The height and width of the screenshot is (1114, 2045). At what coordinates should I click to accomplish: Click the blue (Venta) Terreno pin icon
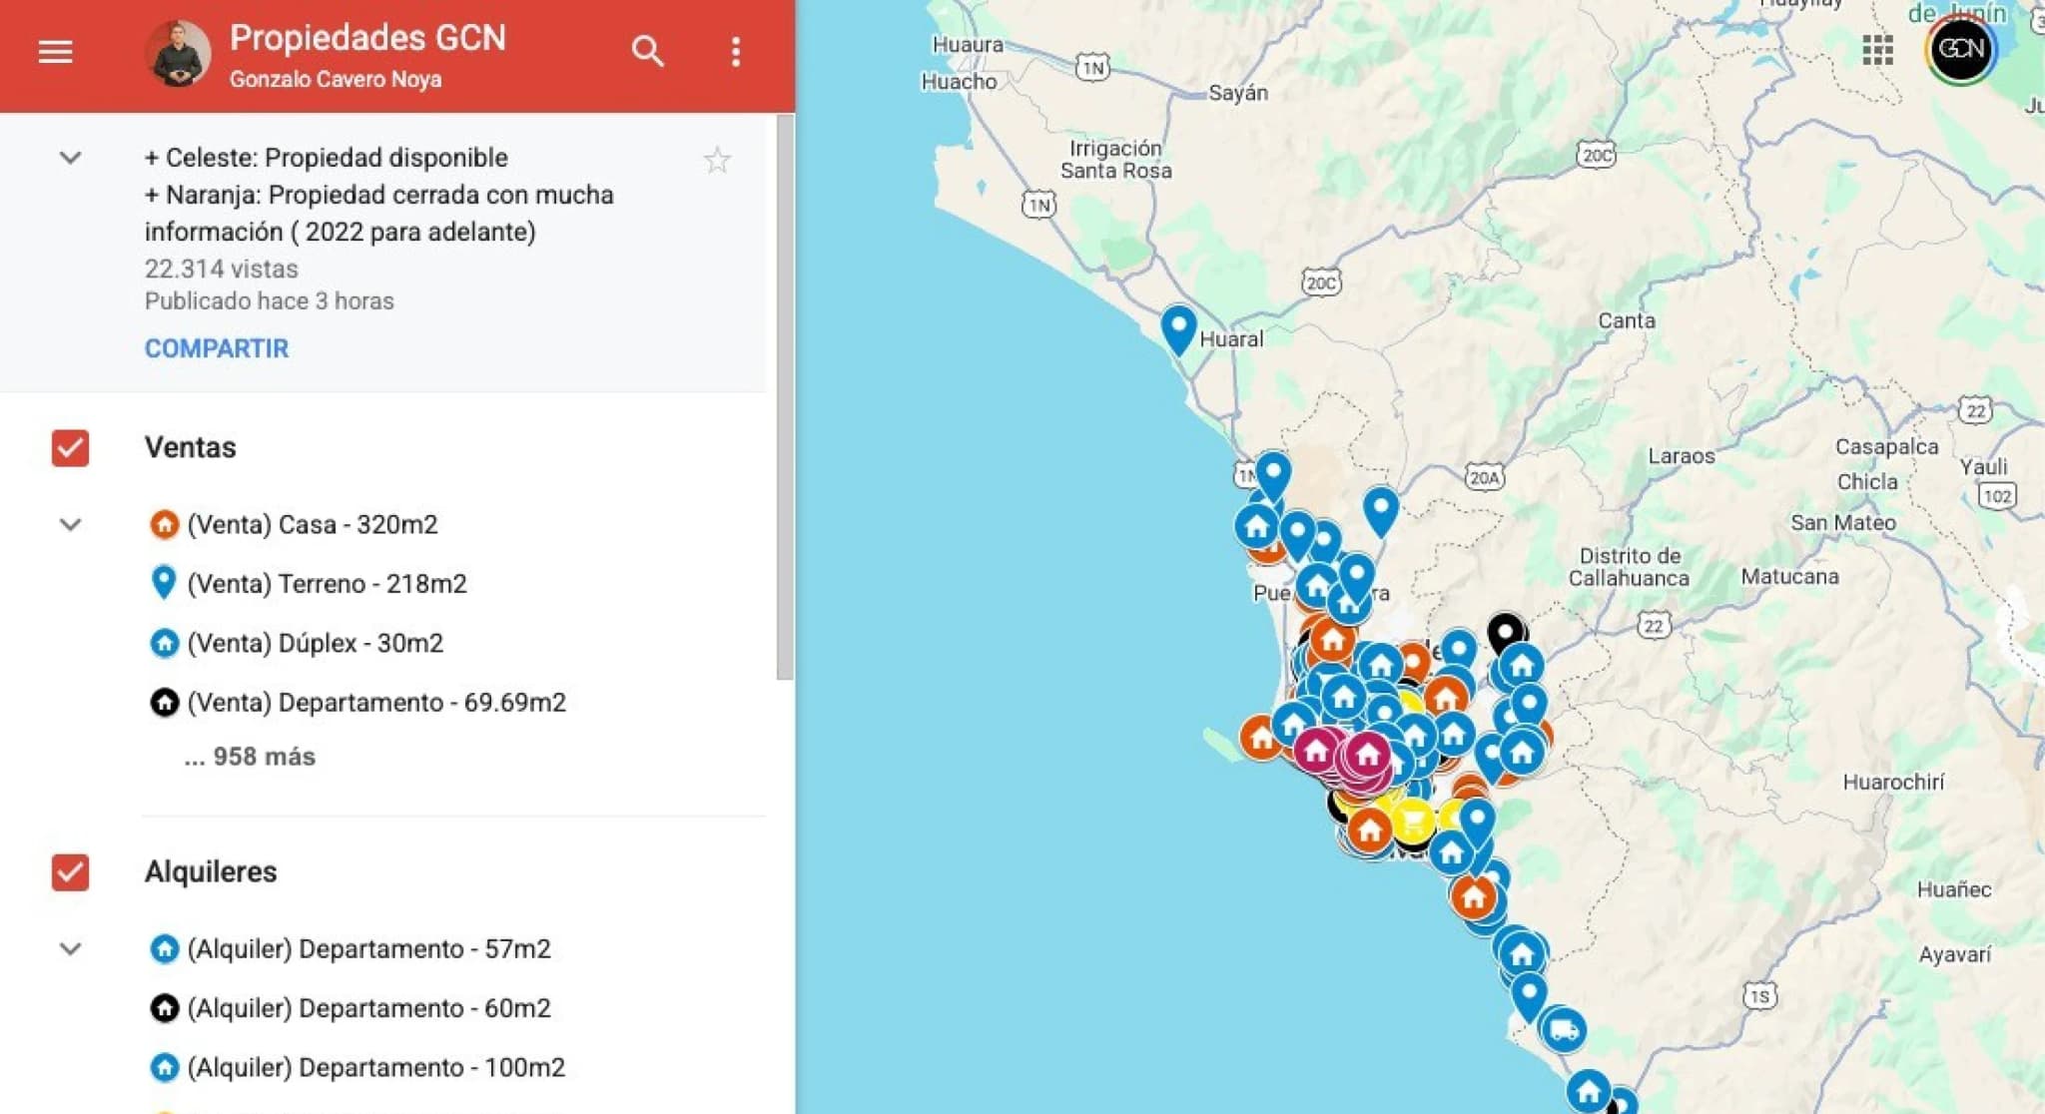click(x=165, y=583)
